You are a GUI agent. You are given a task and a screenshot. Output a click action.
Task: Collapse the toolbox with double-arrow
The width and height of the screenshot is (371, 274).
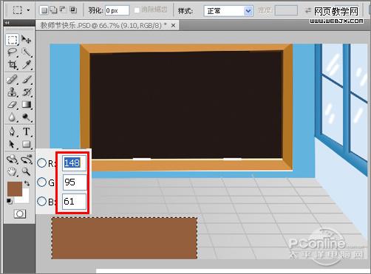(7, 23)
